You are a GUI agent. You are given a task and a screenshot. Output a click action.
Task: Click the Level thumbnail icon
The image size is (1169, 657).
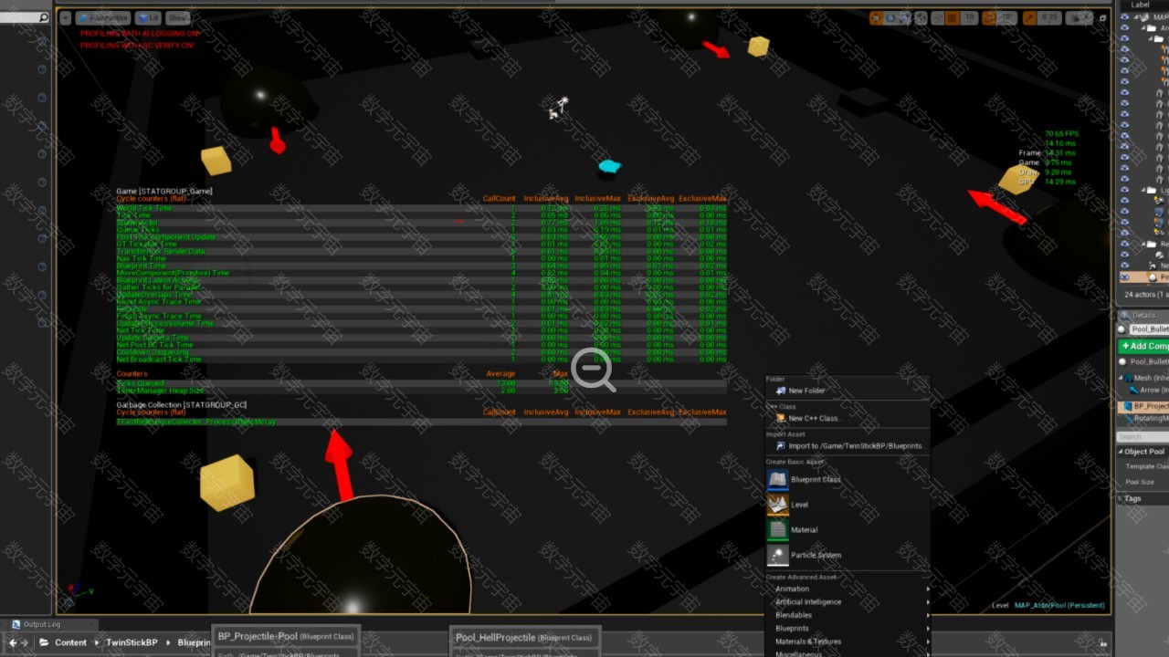click(x=777, y=504)
